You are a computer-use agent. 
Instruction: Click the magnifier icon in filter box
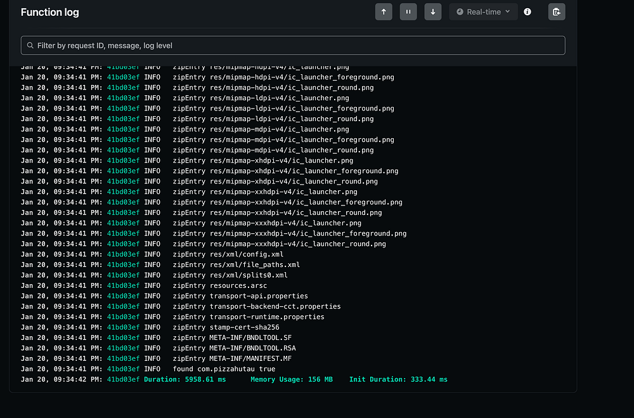30,45
